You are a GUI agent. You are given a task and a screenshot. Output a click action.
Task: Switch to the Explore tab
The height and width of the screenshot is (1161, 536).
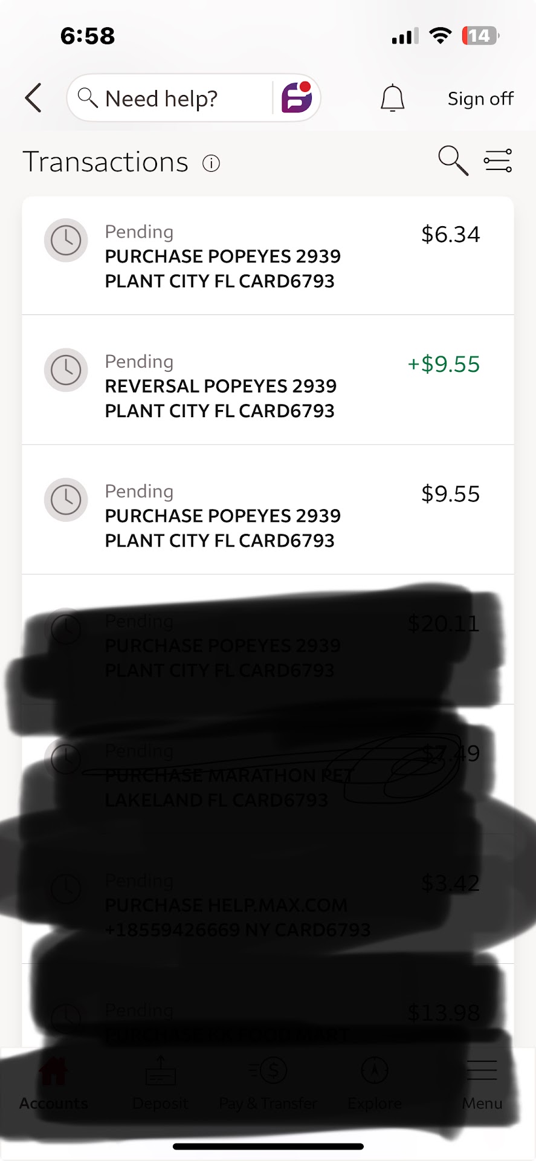tap(375, 1085)
